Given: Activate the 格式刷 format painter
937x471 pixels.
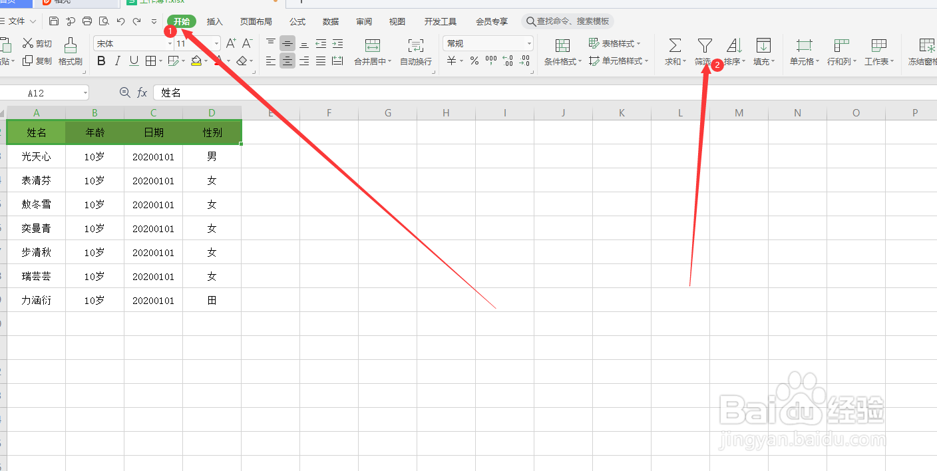Looking at the screenshot, I should coord(71,51).
